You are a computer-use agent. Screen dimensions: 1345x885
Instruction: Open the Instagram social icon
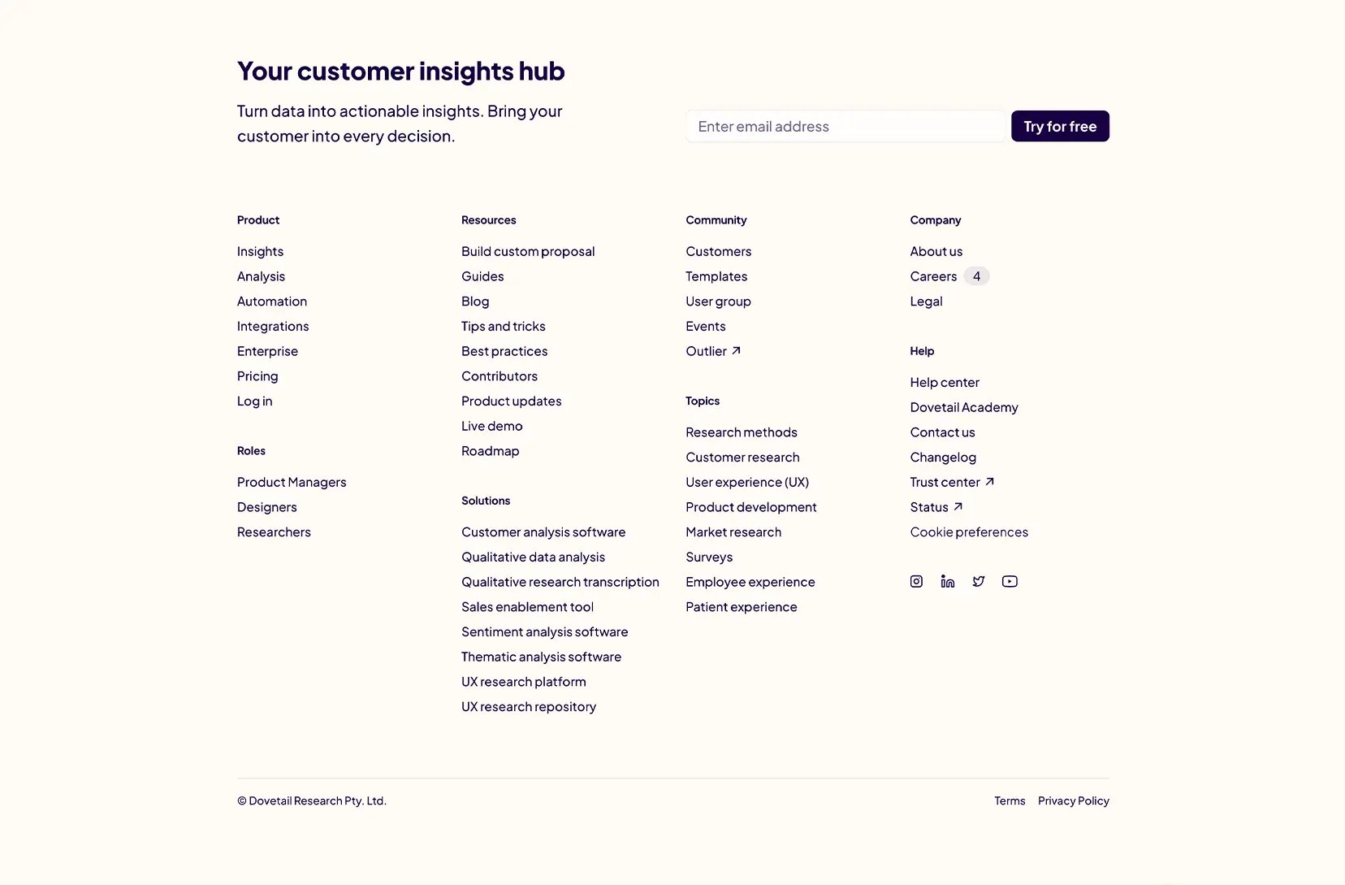pyautogui.click(x=916, y=581)
